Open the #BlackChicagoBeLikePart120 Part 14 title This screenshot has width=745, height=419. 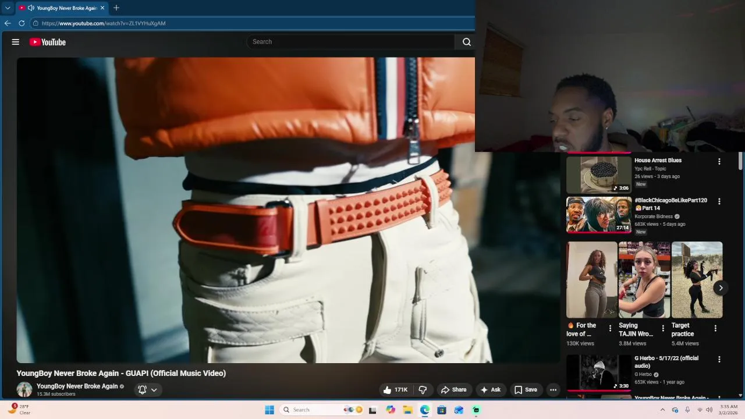point(670,204)
